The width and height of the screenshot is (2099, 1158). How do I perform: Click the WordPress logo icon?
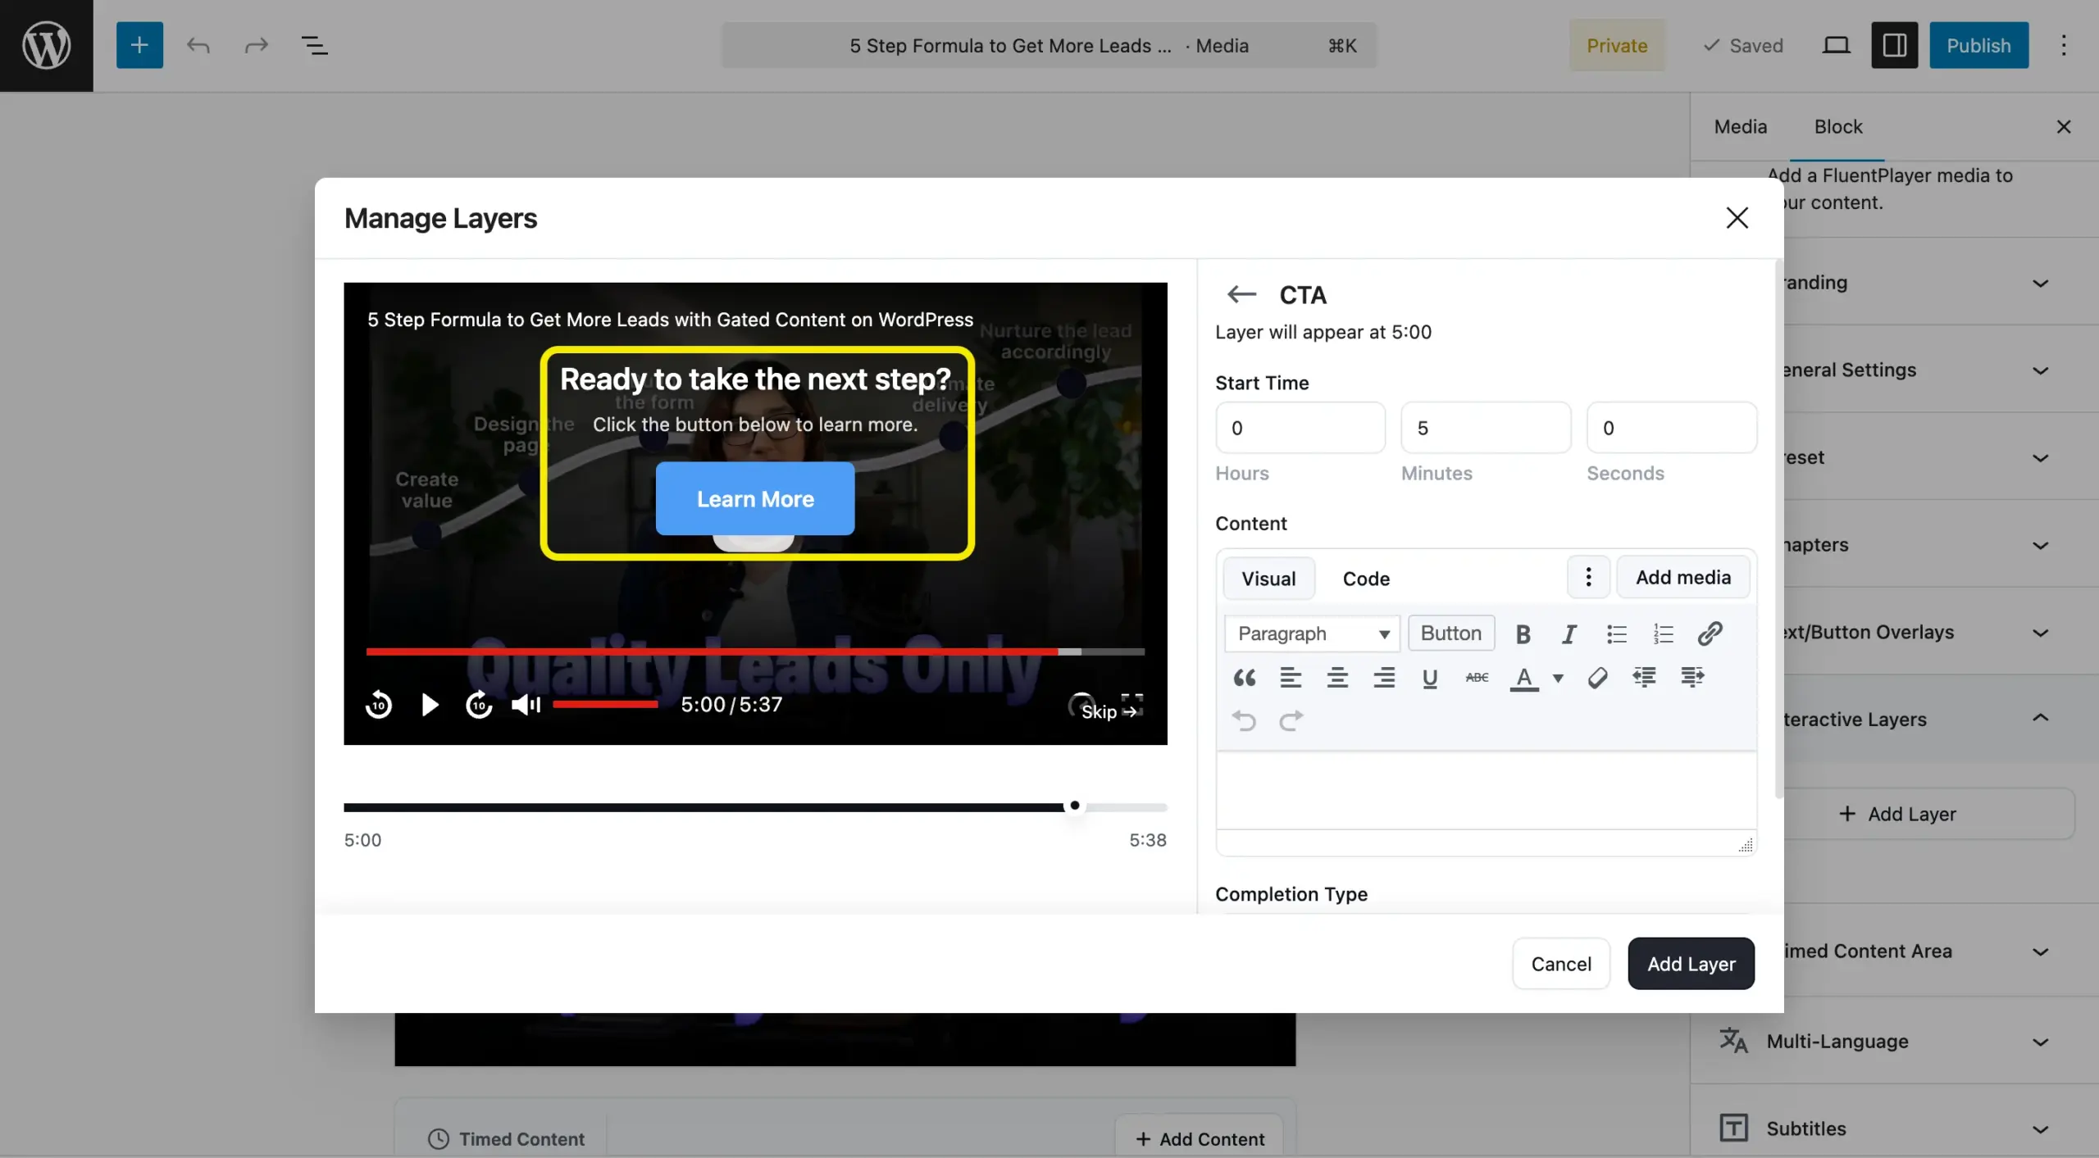click(x=46, y=45)
